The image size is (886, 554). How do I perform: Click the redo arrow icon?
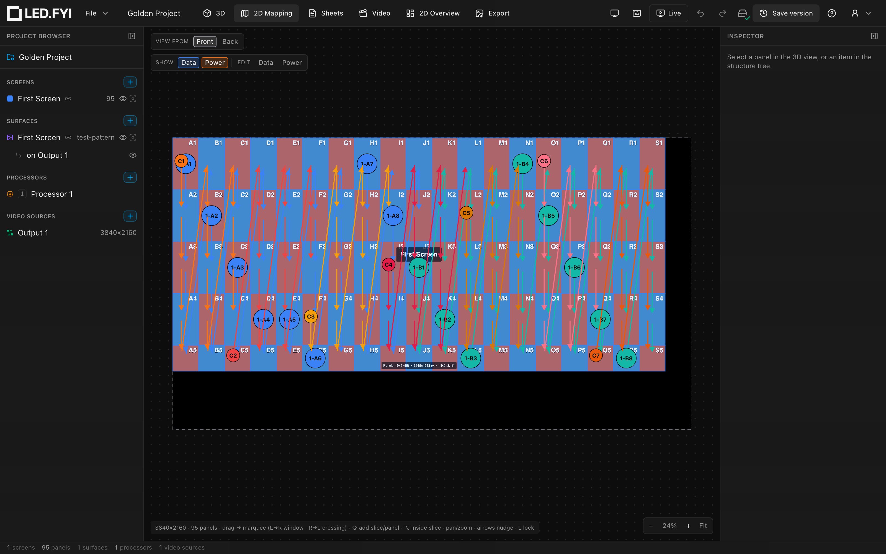click(x=722, y=13)
